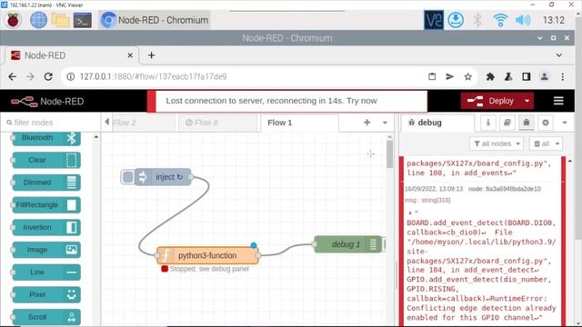Go back in browser history

pos(12,76)
